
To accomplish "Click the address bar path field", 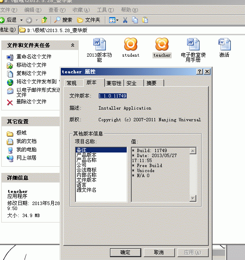I will [132, 30].
